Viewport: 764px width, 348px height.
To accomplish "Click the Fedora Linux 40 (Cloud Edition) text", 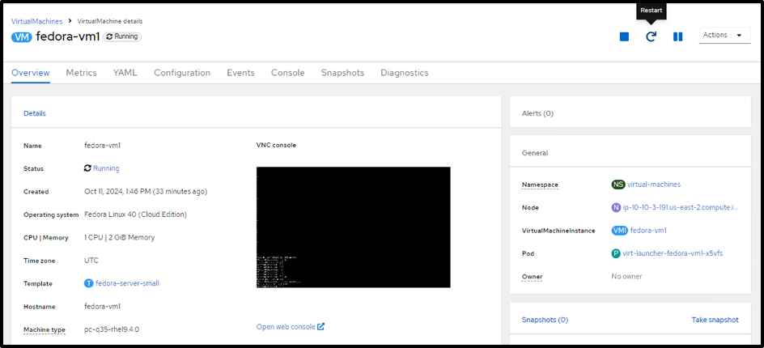I will [x=135, y=214].
